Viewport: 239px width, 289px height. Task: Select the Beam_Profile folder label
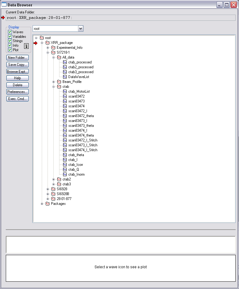(x=72, y=82)
